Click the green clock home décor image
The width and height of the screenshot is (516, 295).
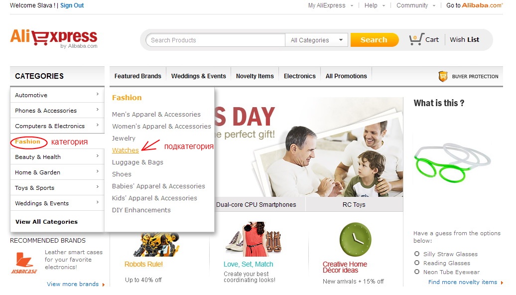coord(355,239)
